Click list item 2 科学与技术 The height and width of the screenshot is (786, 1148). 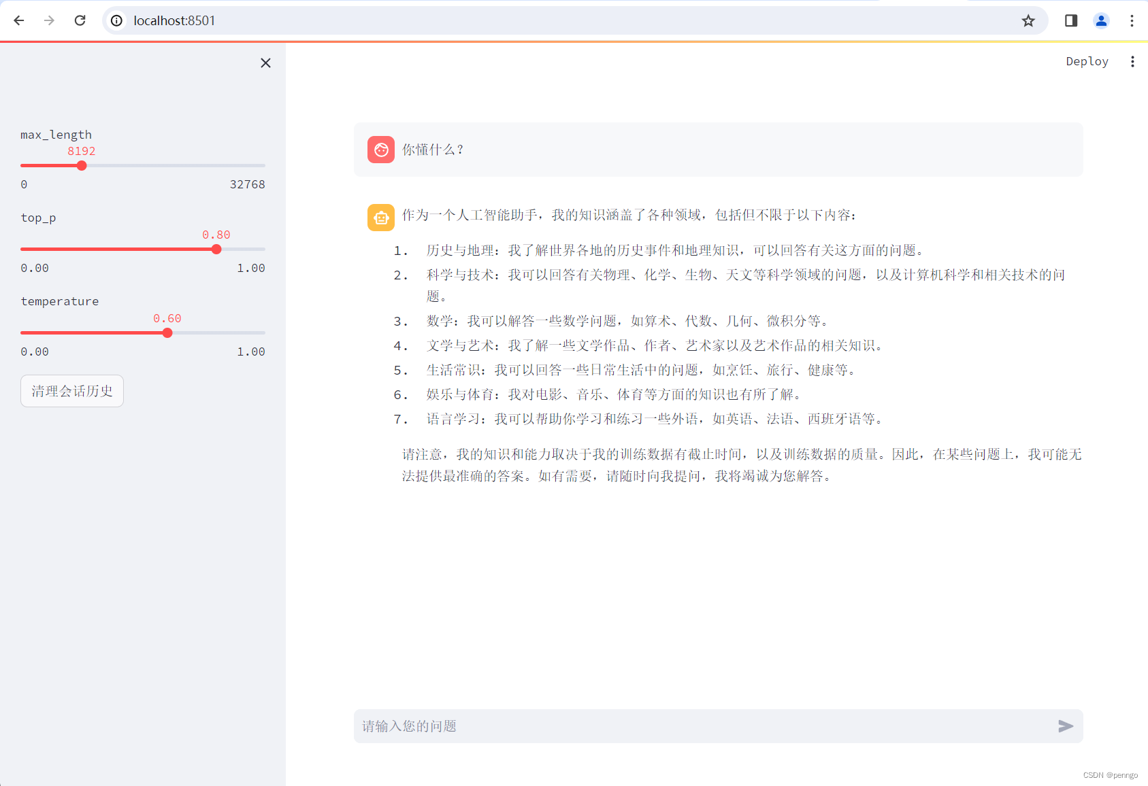point(746,286)
